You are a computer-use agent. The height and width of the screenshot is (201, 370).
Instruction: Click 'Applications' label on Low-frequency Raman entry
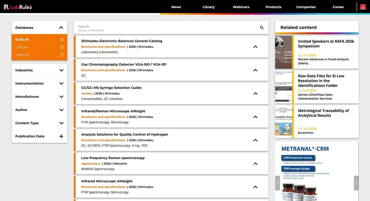[x=91, y=164]
